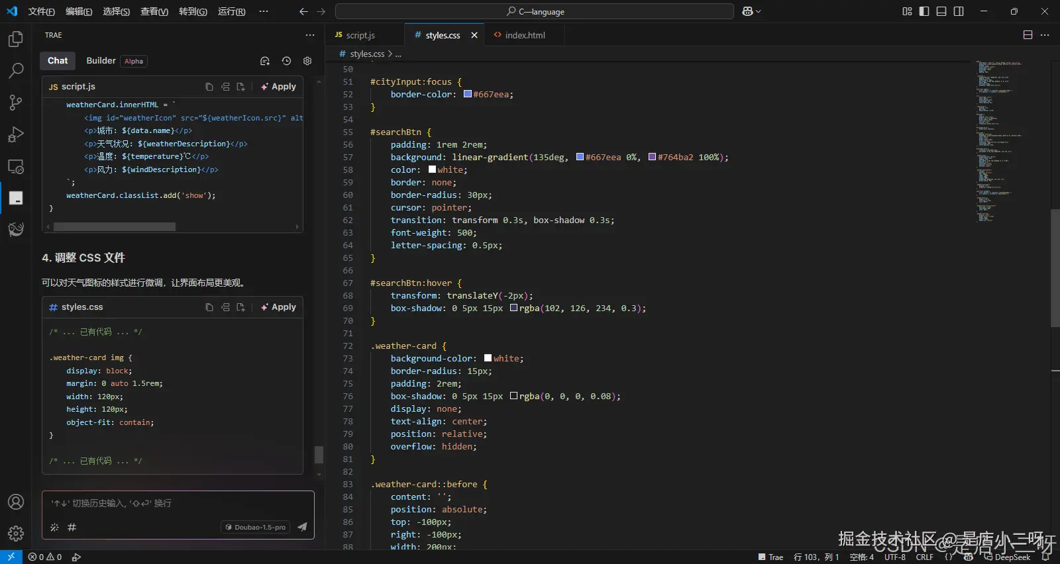
Task: Toggle the bottom panel layout
Action: click(x=941, y=11)
